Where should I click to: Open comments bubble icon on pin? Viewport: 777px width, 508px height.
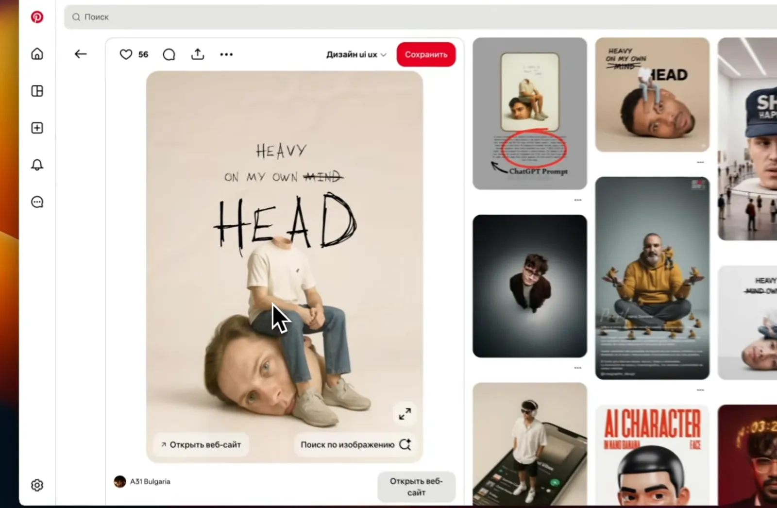tap(169, 54)
